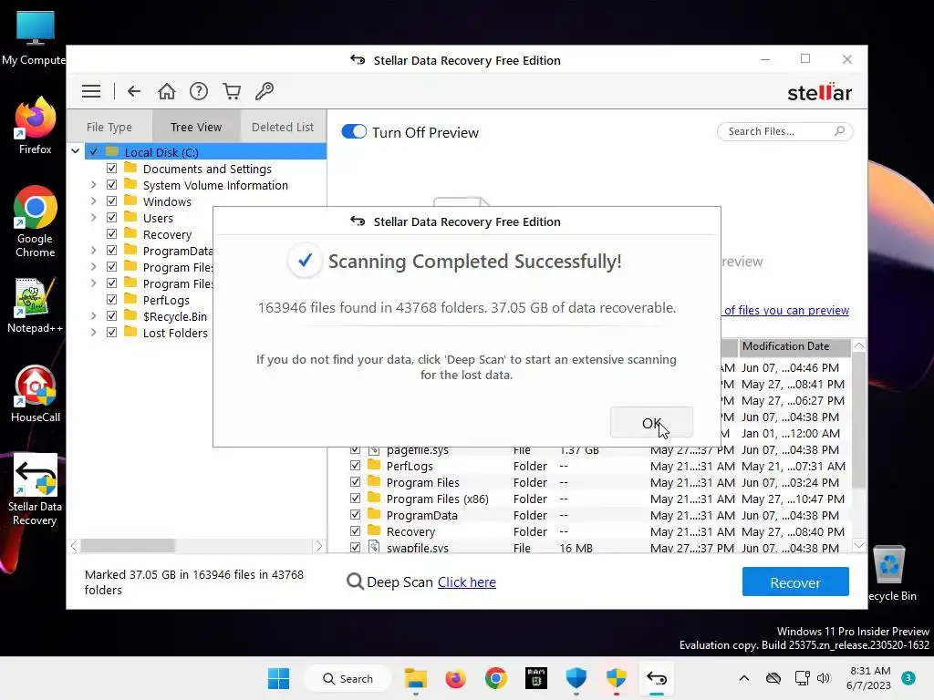Show hidden system tray icons

744,678
